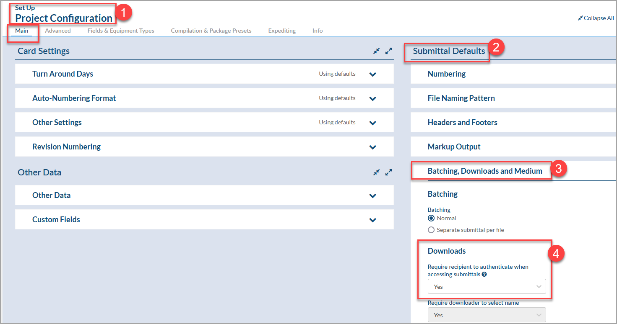Click the Card Settings heading
The image size is (617, 324).
click(44, 51)
